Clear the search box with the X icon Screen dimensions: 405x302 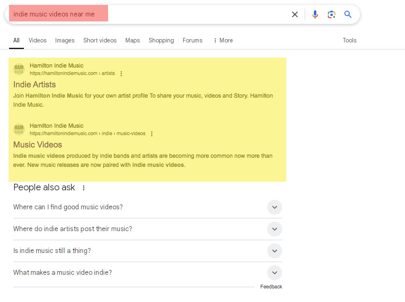tap(295, 14)
